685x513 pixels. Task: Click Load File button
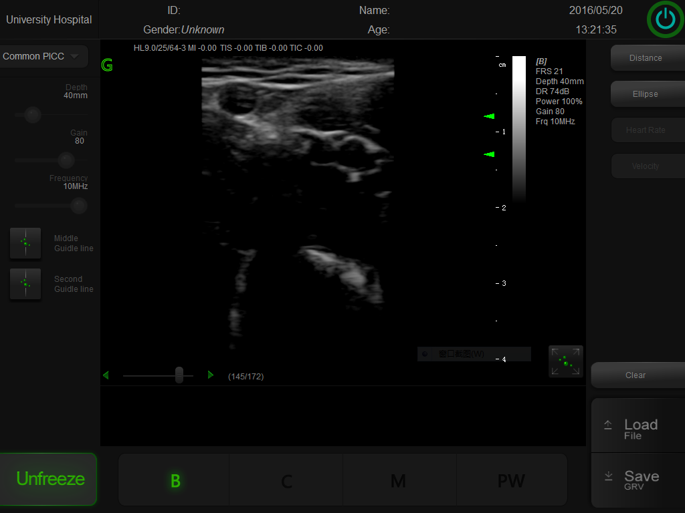(638, 429)
